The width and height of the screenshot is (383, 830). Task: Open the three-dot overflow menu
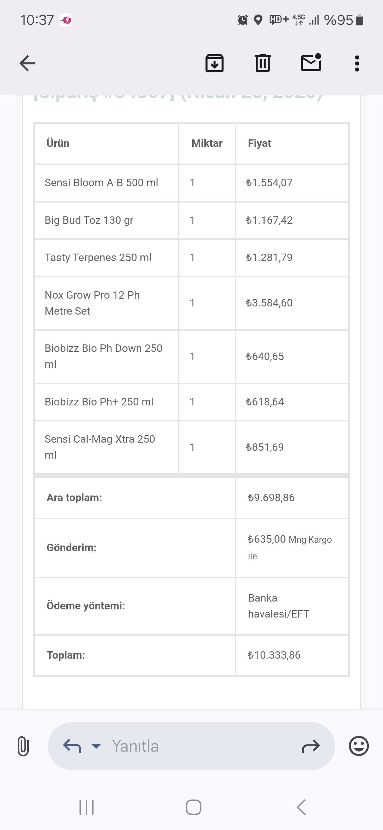point(357,63)
